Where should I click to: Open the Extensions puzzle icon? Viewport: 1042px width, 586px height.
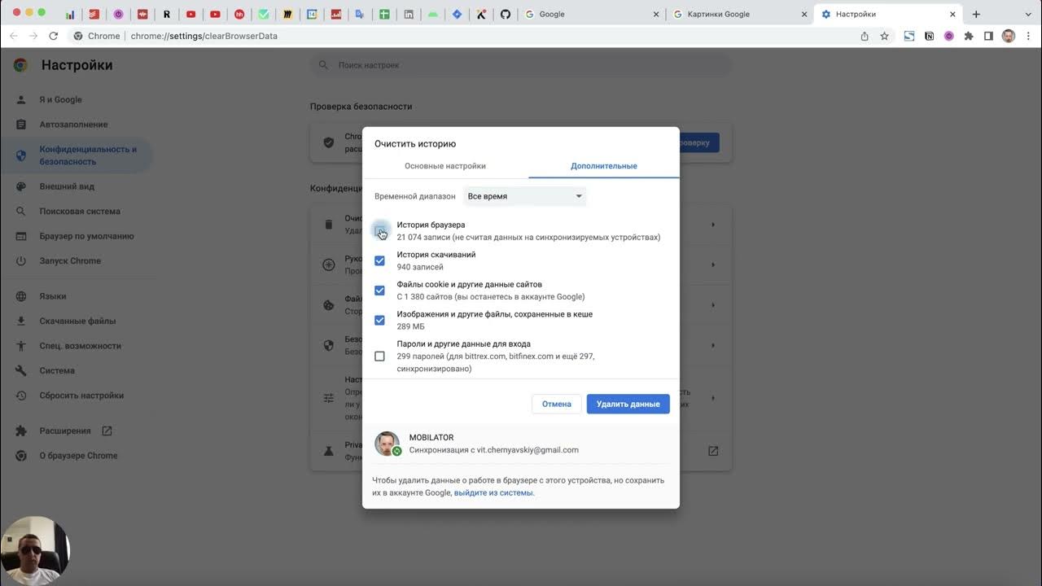969,36
